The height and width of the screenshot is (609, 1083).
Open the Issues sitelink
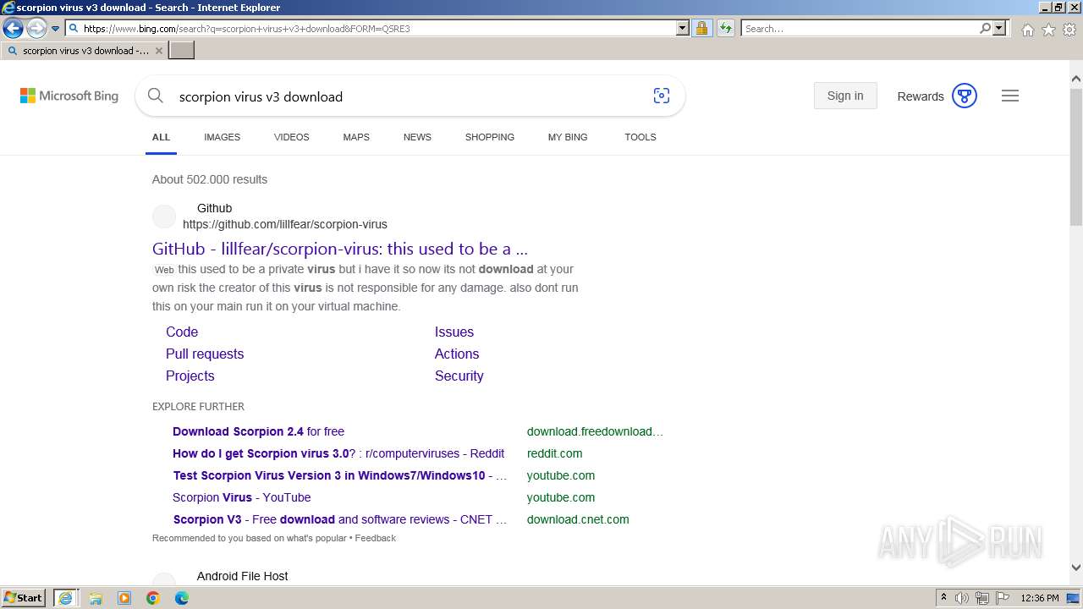(x=454, y=332)
